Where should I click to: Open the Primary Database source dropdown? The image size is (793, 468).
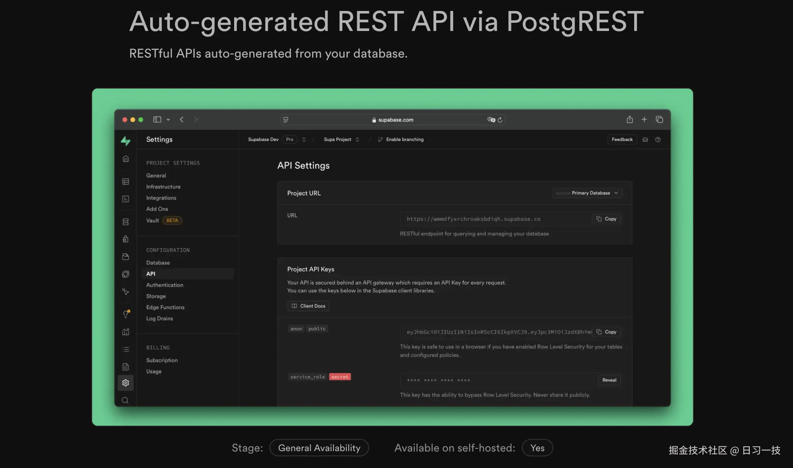point(587,193)
